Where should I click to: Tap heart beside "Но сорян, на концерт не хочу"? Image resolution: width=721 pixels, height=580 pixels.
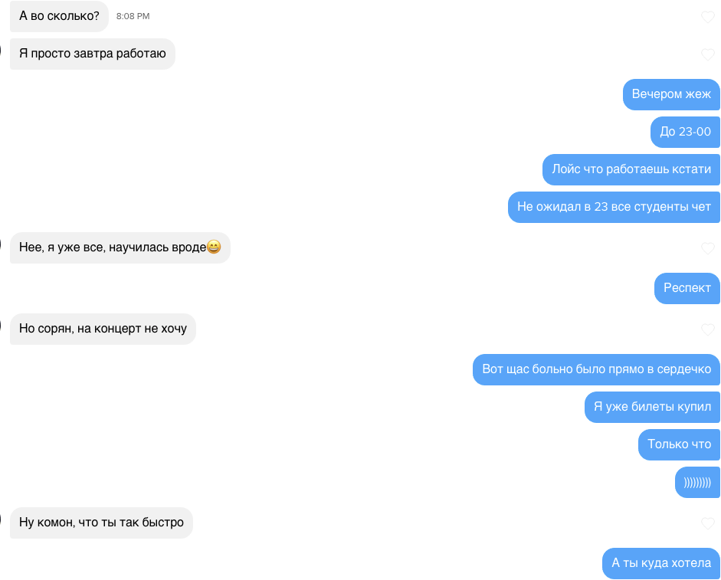pos(708,329)
